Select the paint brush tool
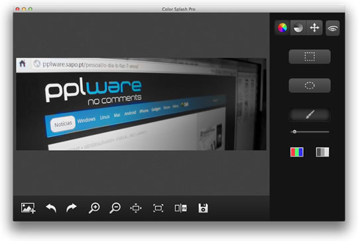The image size is (358, 241). pos(310,114)
